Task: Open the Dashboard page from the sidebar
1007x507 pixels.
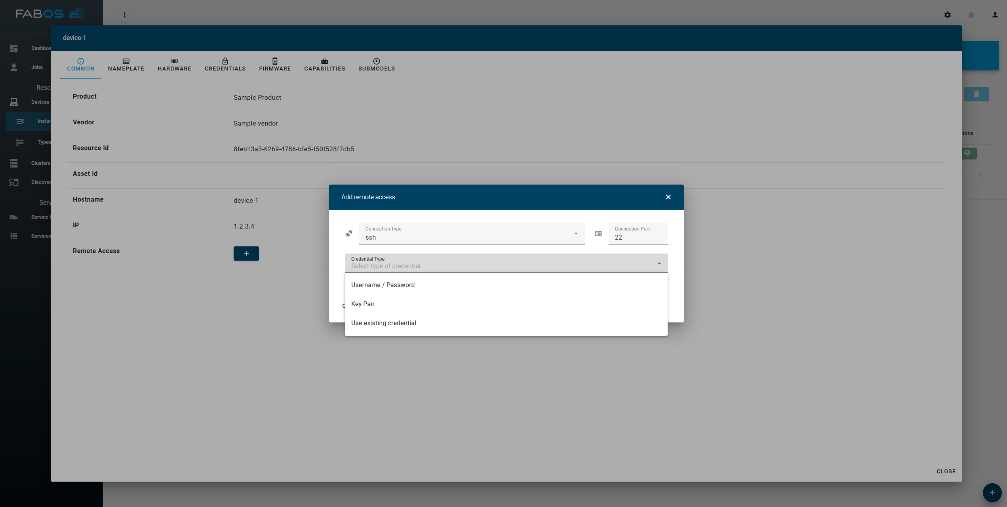Action: 14,48
